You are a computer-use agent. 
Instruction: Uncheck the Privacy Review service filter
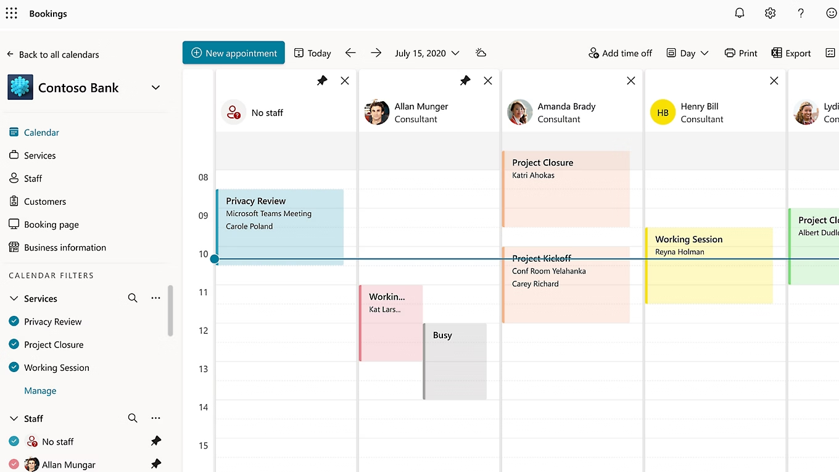coord(14,321)
